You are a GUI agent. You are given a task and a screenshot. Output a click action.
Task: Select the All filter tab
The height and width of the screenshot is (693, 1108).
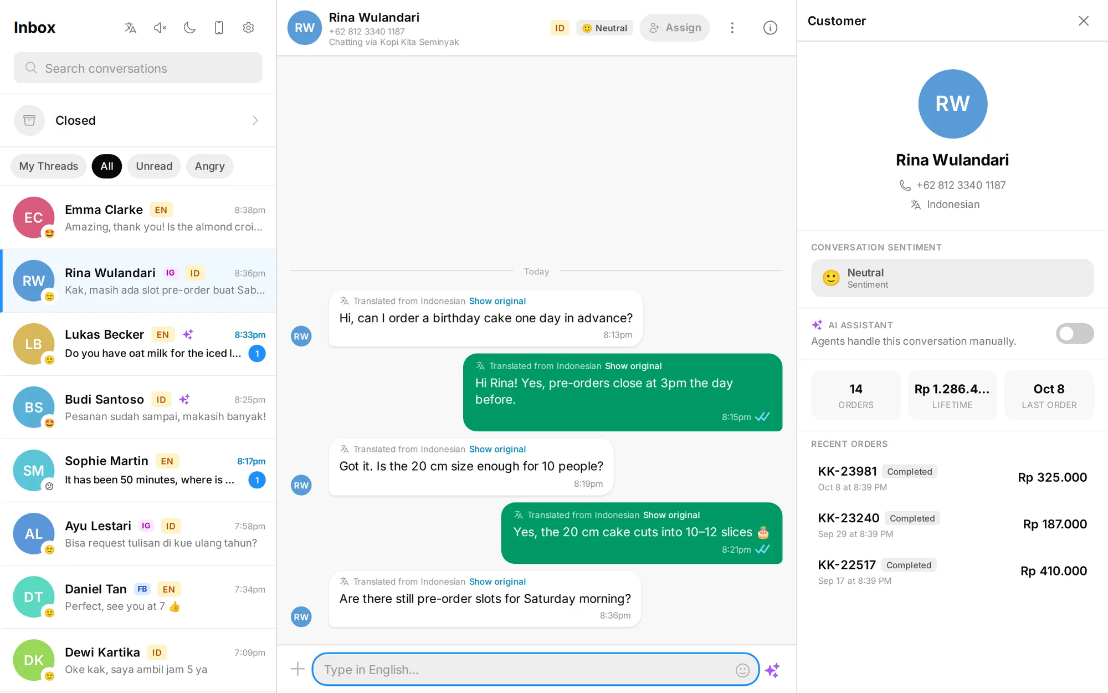[107, 166]
